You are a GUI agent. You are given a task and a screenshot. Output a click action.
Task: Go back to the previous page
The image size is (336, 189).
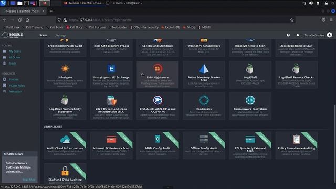click(5, 20)
